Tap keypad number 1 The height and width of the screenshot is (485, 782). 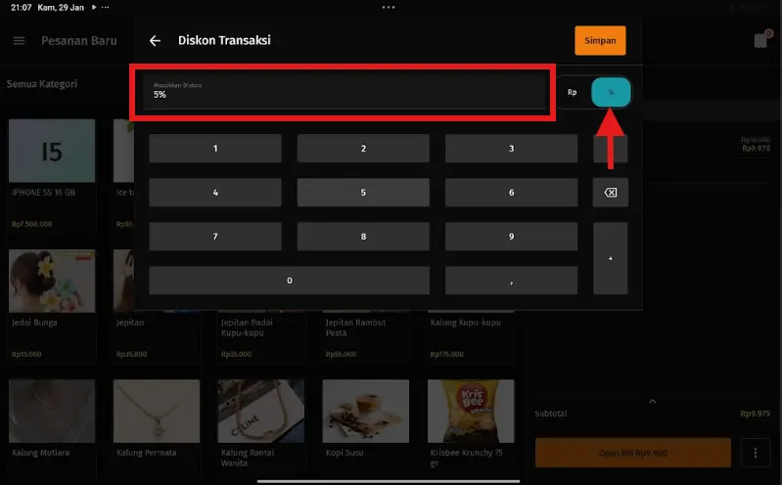point(215,149)
